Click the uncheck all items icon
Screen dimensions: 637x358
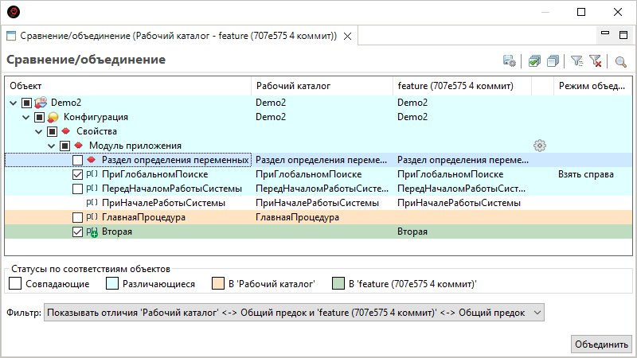[x=553, y=61]
